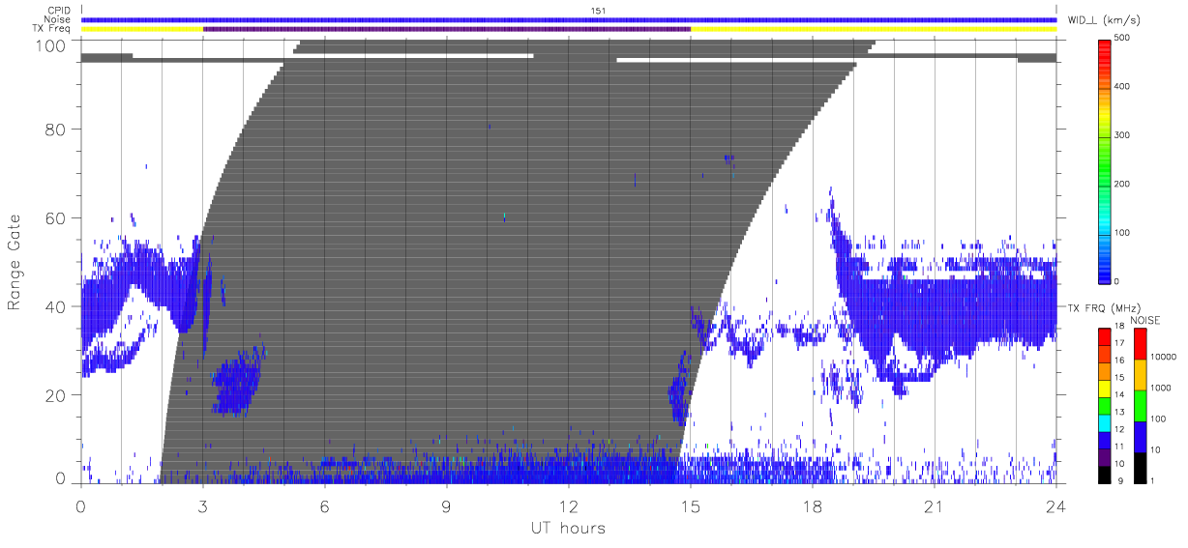Click the 1000 noise legend label
Image resolution: width=1188 pixels, height=548 pixels.
(x=1162, y=387)
